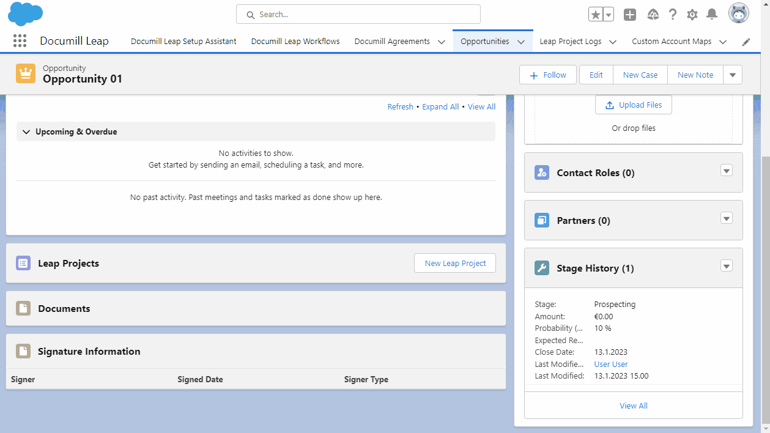Follow this opportunity via Follow button
Screen dimensions: 770x433
pos(547,75)
